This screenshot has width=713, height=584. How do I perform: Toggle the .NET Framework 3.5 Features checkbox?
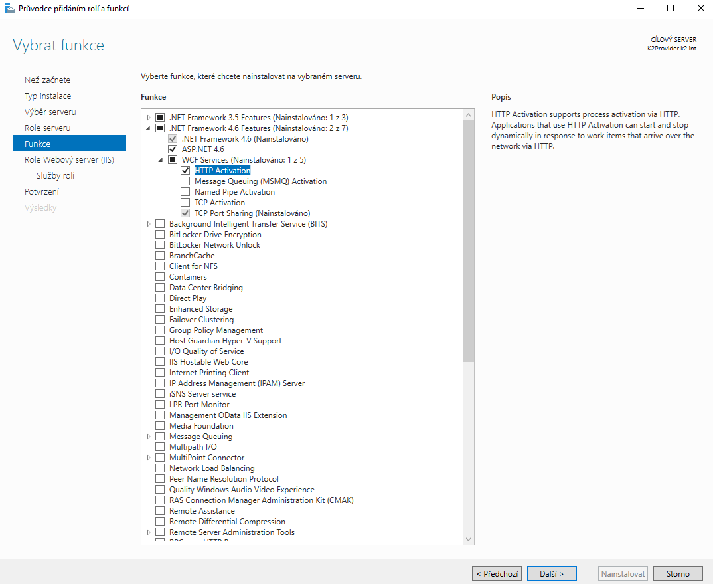[x=160, y=118]
